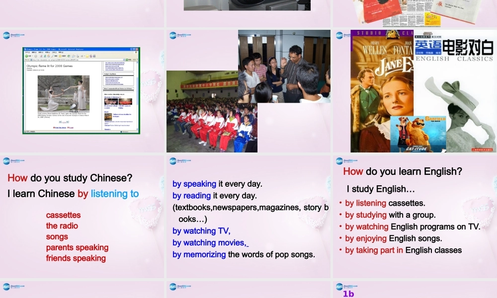497x298 pixels.
Task: Open Search via the magnifying glass toolbar icon
Action: (x=53, y=56)
